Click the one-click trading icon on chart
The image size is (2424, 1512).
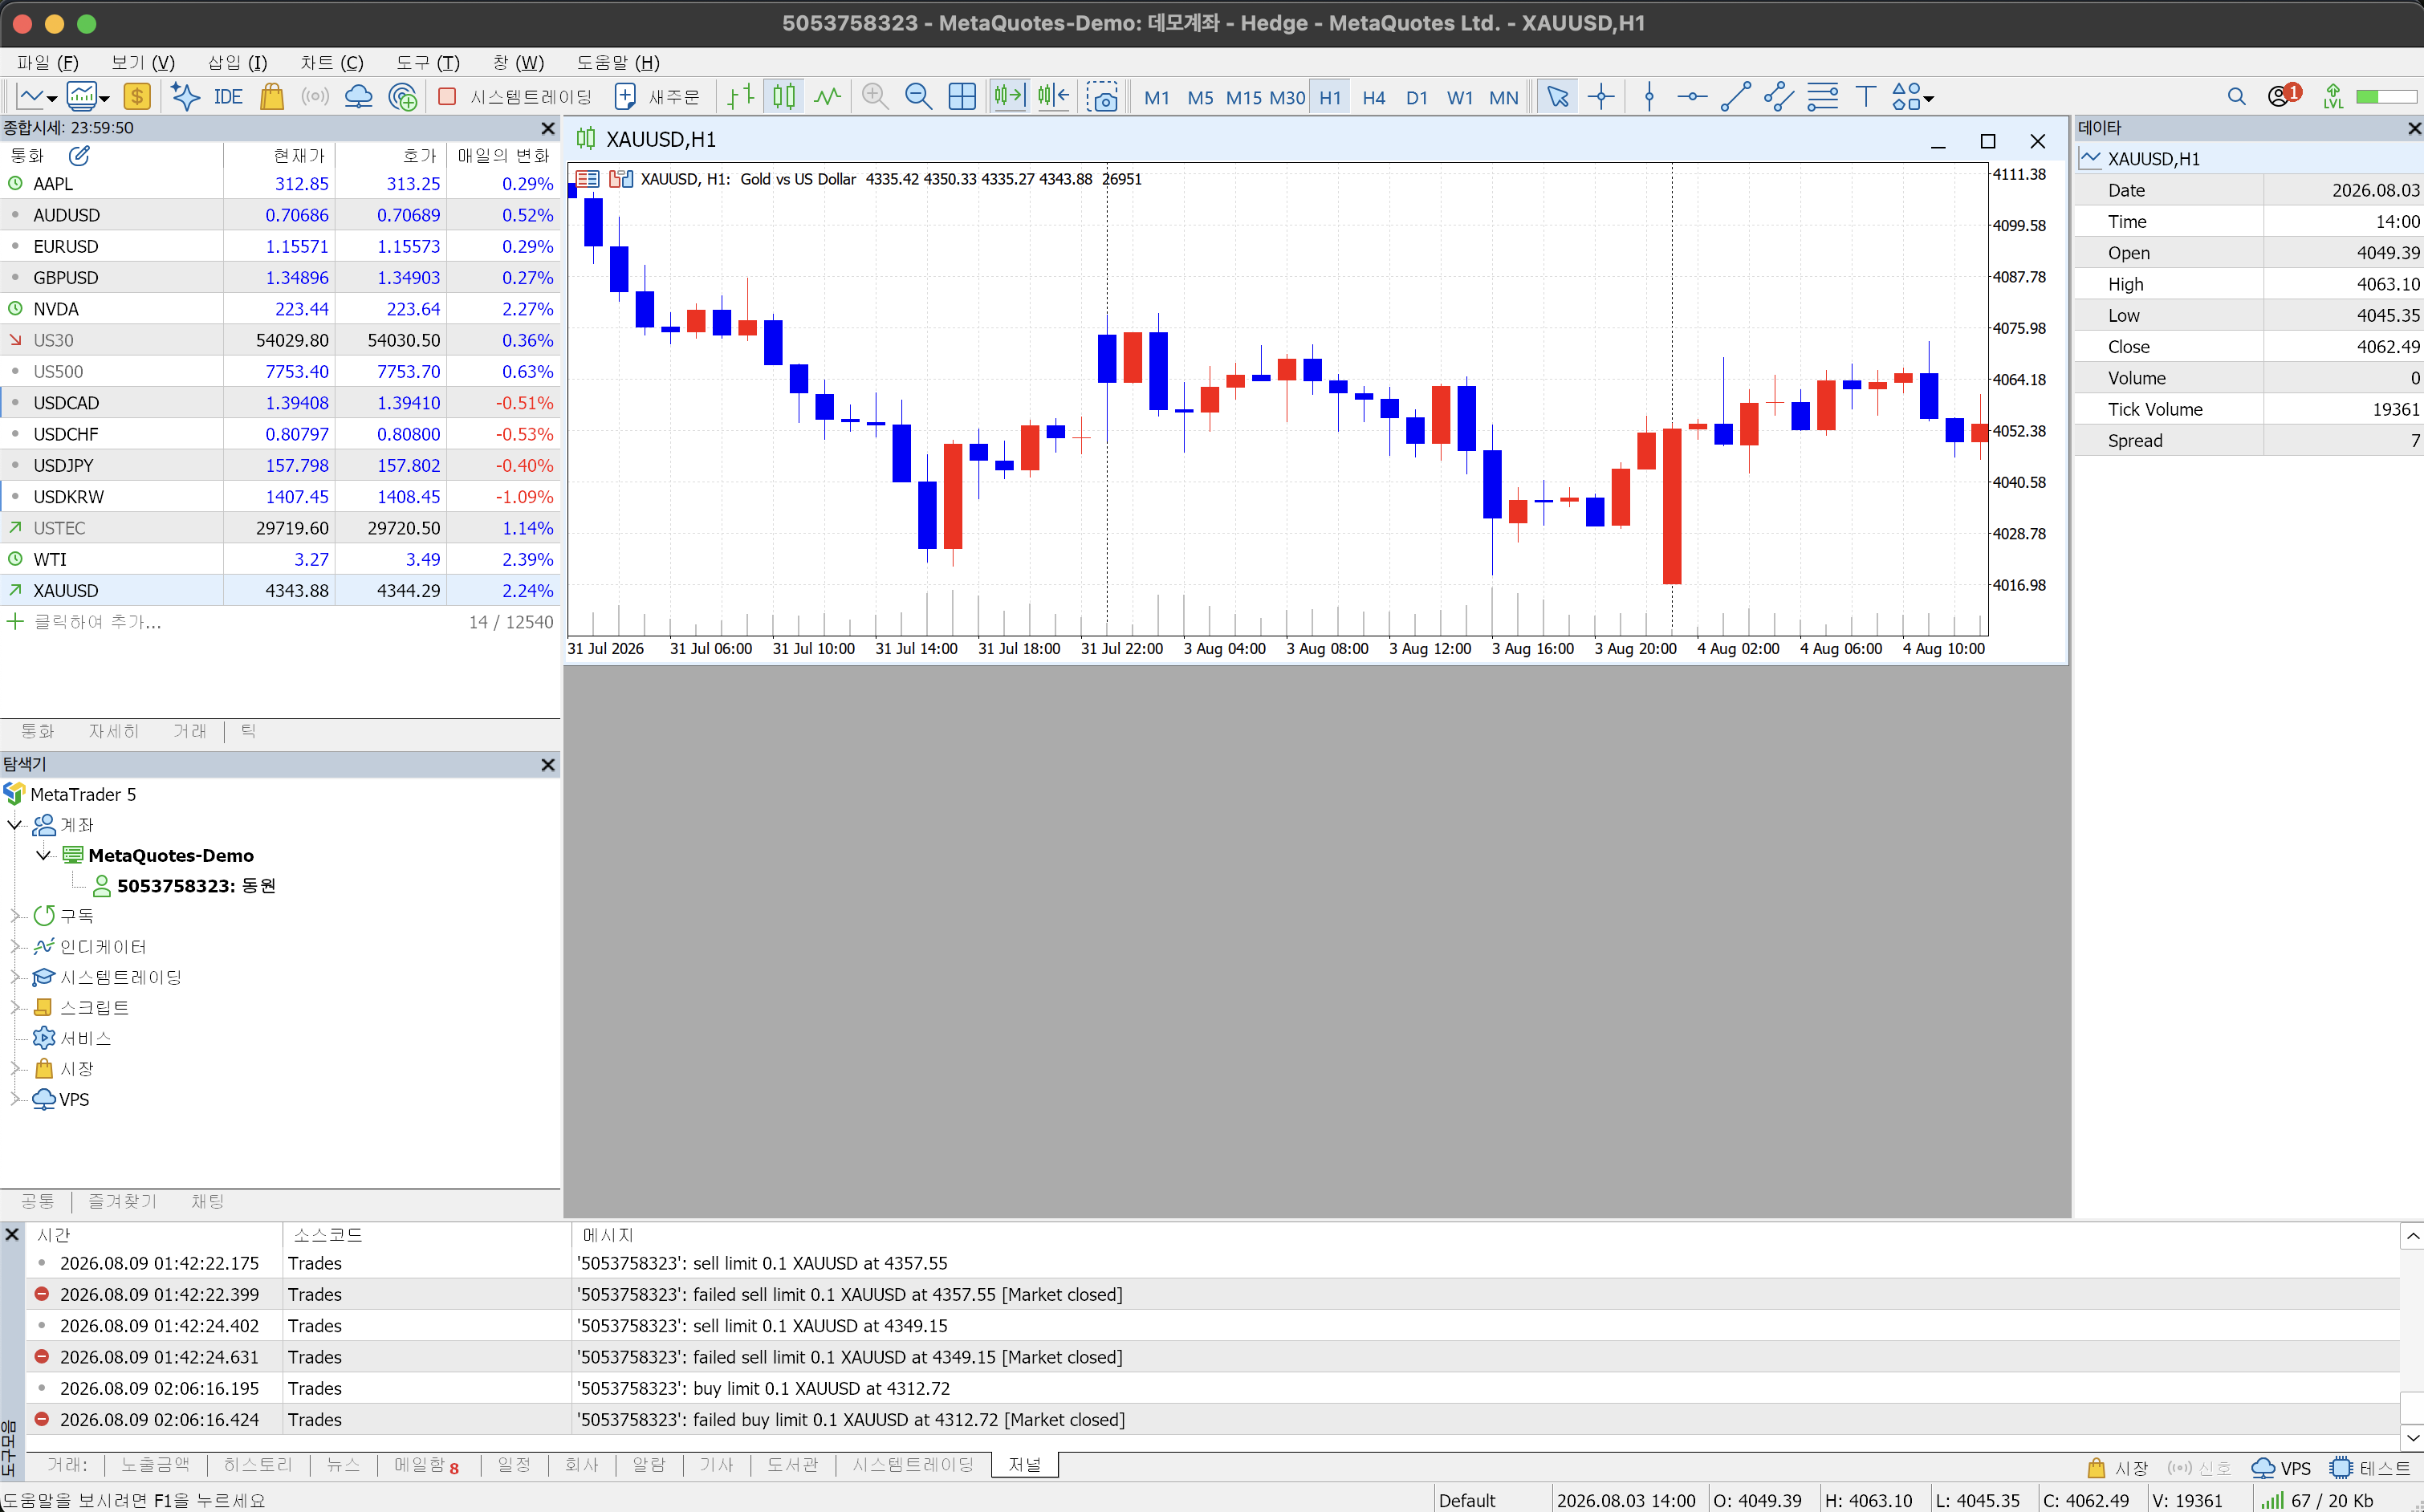coord(621,179)
